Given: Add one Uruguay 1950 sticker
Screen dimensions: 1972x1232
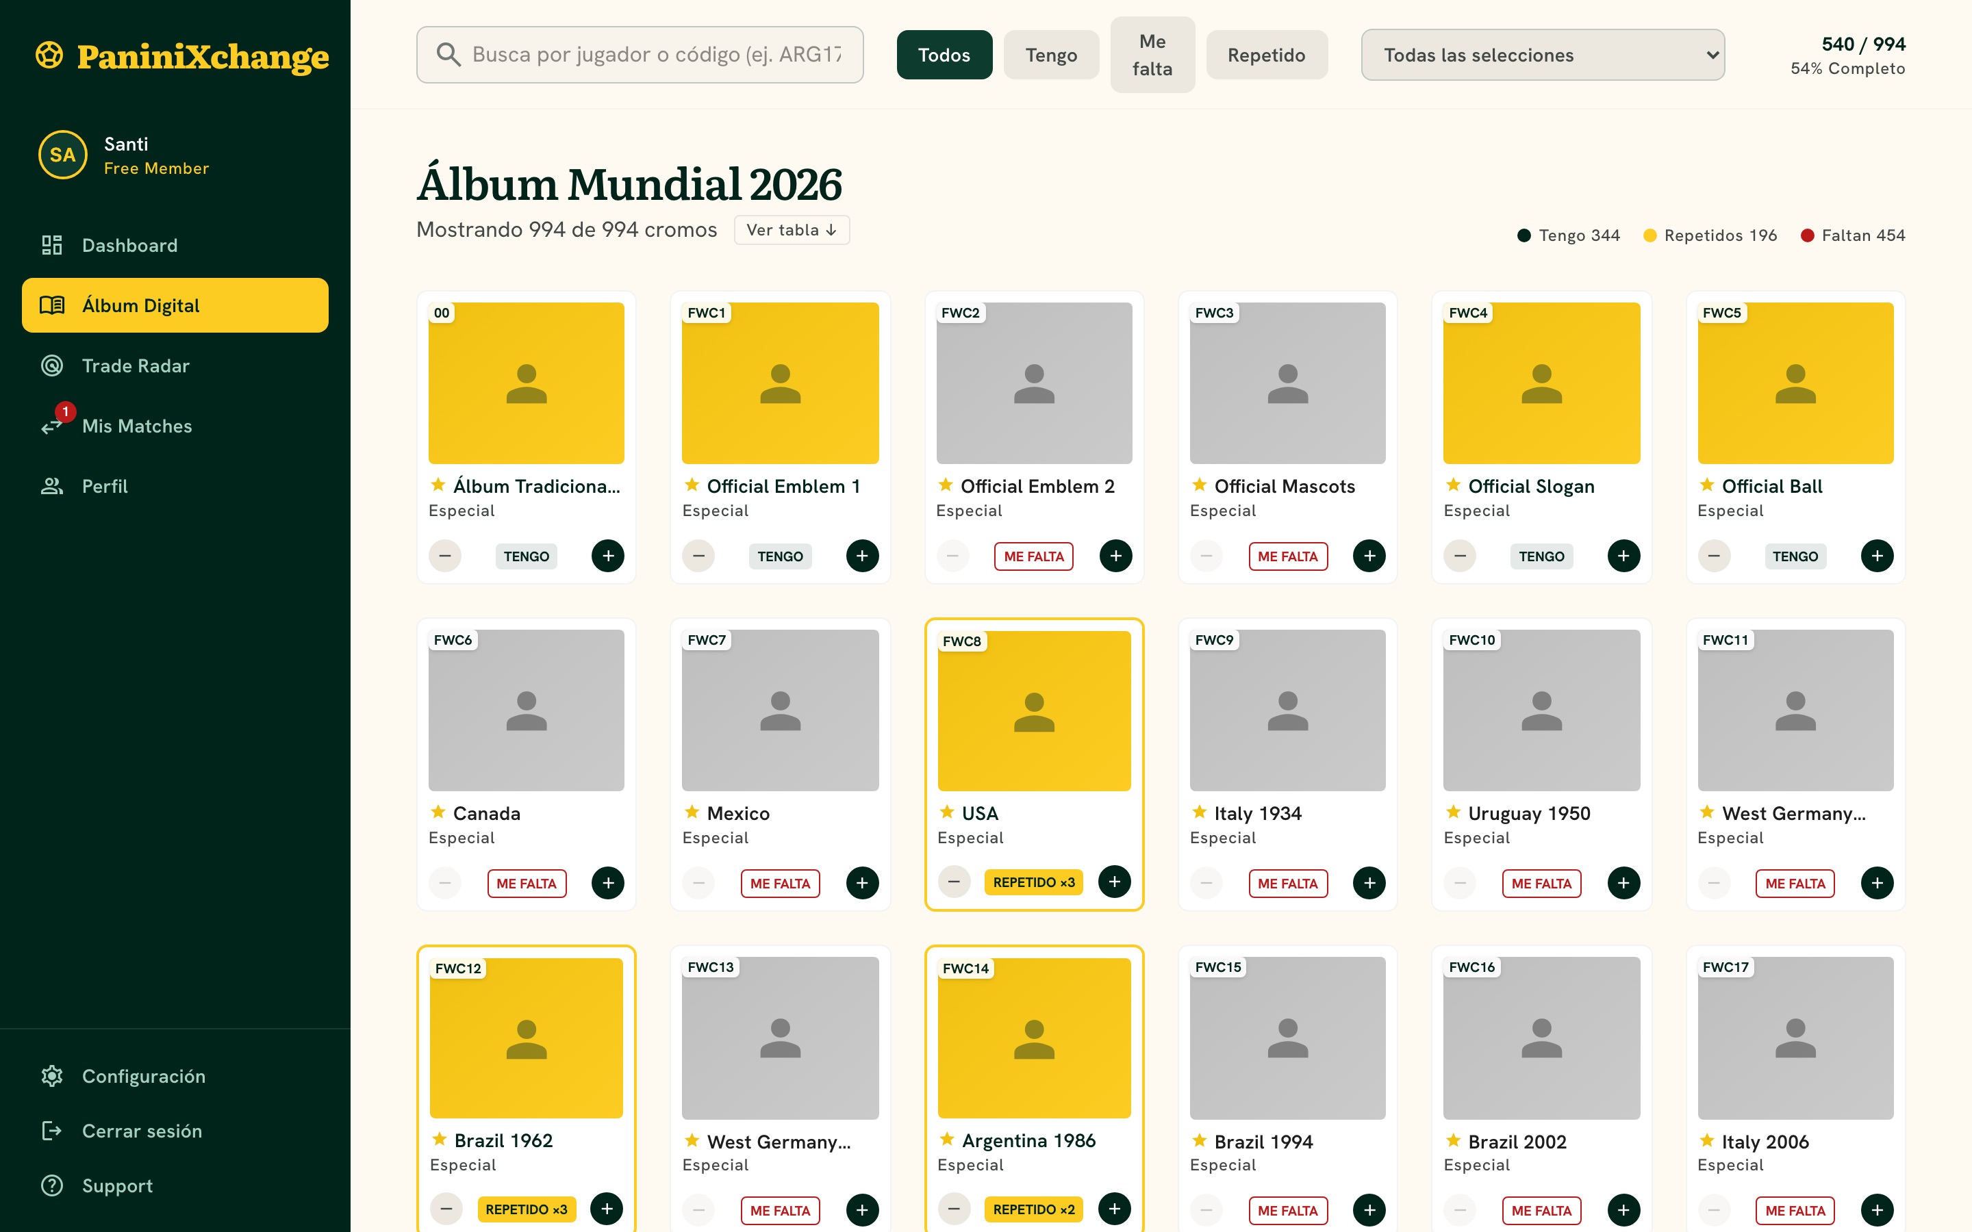Looking at the screenshot, I should (x=1623, y=882).
